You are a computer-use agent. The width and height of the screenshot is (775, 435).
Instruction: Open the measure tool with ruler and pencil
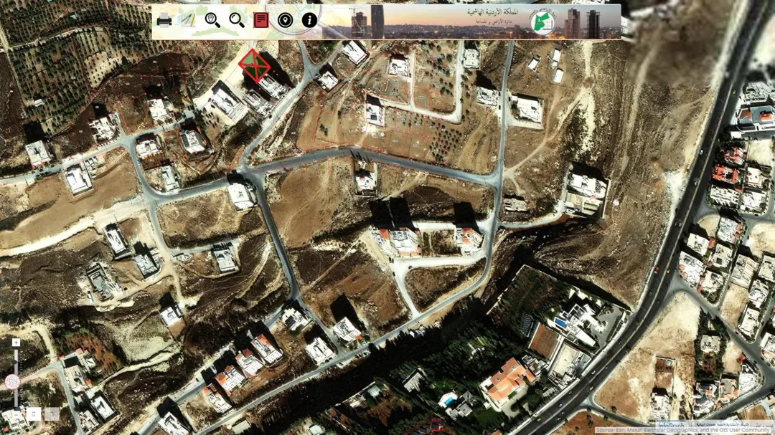click(x=188, y=20)
